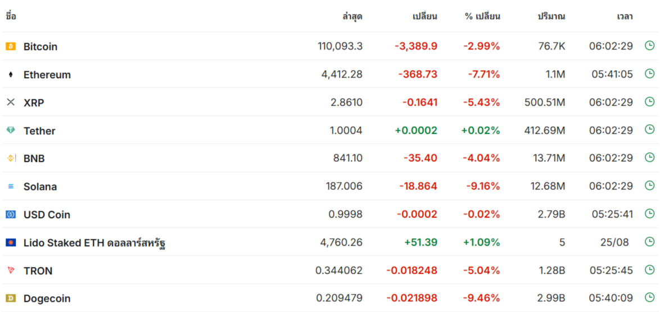
Task: Click the USD Coin icon
Action: 11,214
